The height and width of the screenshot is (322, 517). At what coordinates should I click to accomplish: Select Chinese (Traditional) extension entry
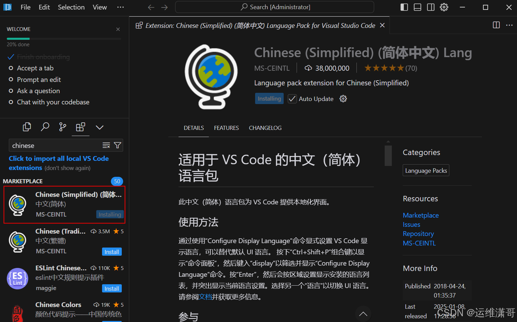point(64,241)
